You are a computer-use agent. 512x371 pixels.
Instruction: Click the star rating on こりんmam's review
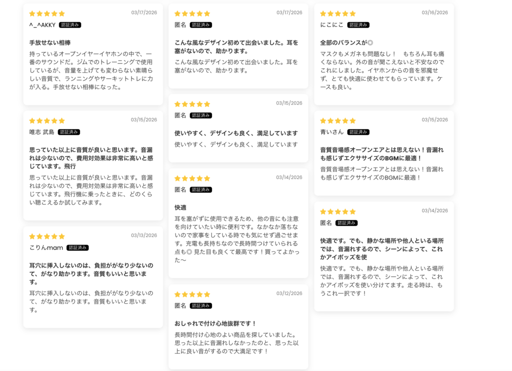47,236
